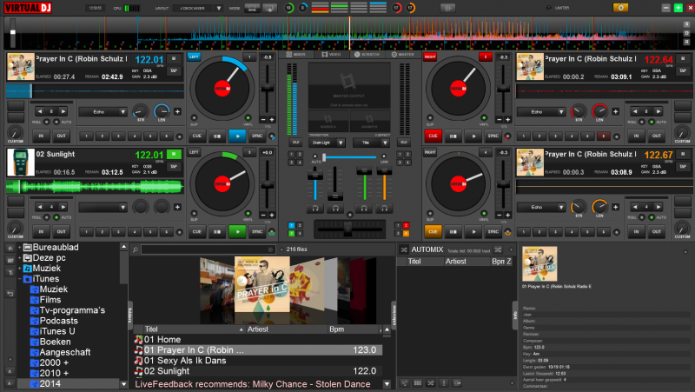Image resolution: width=695 pixels, height=392 pixels.
Task: Click the favorites star sidebar icon
Action: pyautogui.click(x=10, y=249)
